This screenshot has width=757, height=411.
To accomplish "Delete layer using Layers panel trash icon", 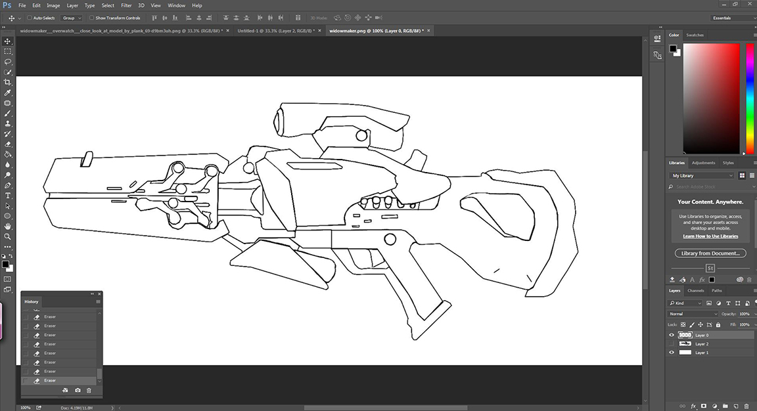I will click(746, 406).
